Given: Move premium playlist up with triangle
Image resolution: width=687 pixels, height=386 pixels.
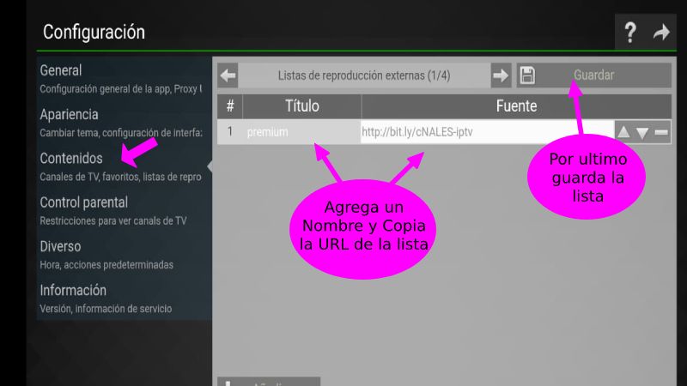Looking at the screenshot, I should click(x=623, y=132).
